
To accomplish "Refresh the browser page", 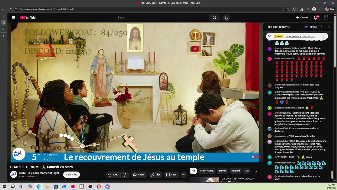I will pos(10,9).
